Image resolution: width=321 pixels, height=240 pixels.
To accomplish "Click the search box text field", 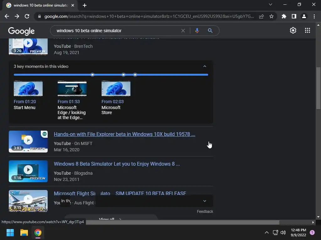I will point(117,31).
